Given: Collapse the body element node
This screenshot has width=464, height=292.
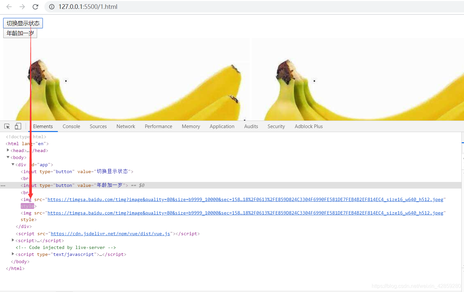Looking at the screenshot, I should (8, 157).
